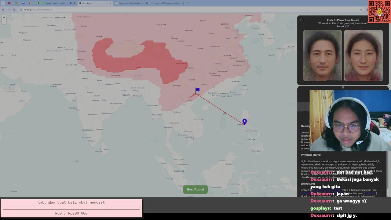391x220 pixels.
Task: Mute audio on back to friends tab
Action: 70,3
